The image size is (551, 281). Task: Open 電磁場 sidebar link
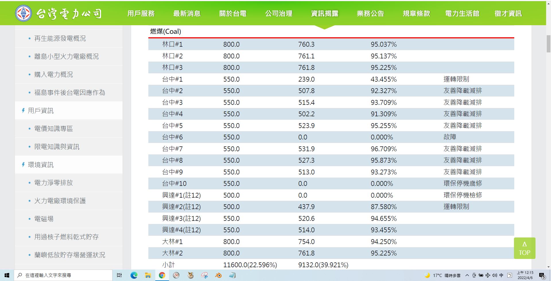point(44,219)
